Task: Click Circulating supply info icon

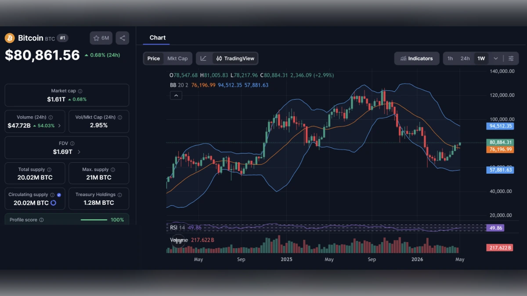Action: (52, 195)
